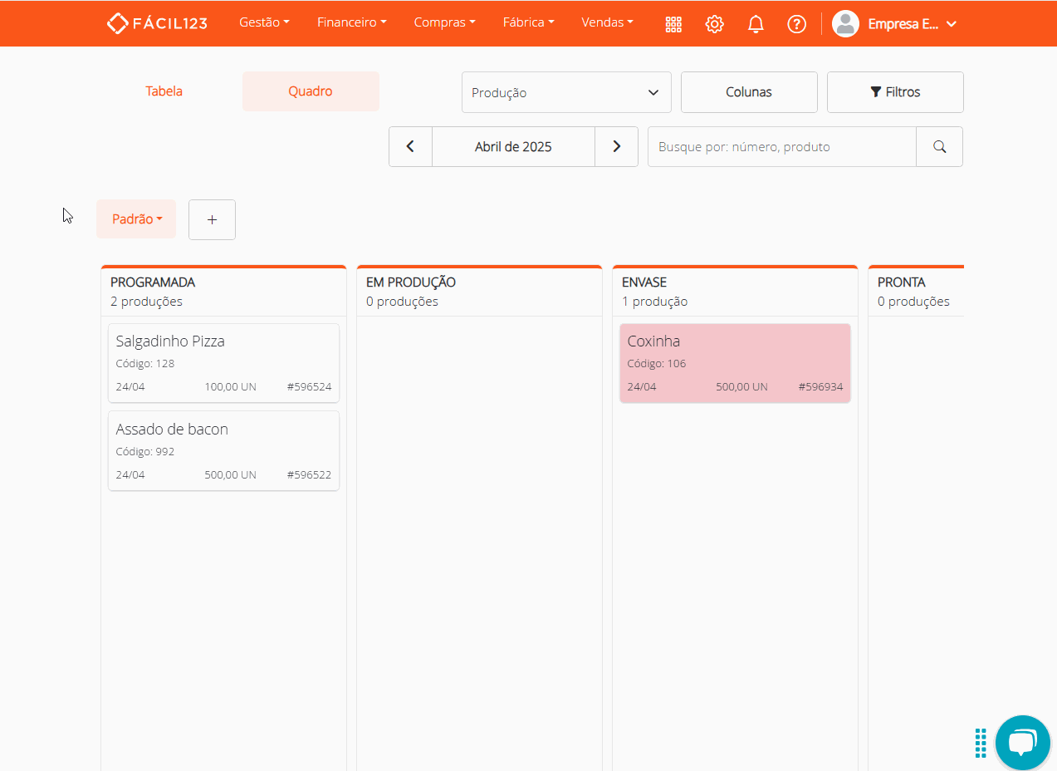This screenshot has width=1057, height=771.
Task: Open the help question mark icon
Action: [x=796, y=24]
